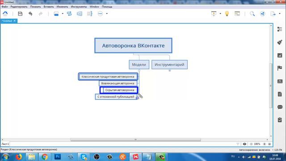Viewport: 286px width, 161px height.
Task: Launch Firefox from the taskbar
Action: (19, 157)
